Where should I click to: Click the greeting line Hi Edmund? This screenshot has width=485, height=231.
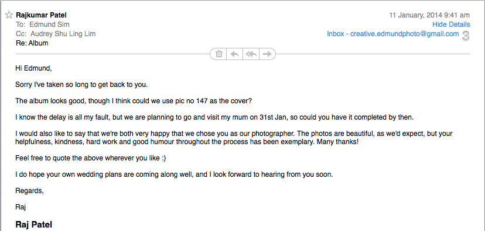click(x=33, y=68)
